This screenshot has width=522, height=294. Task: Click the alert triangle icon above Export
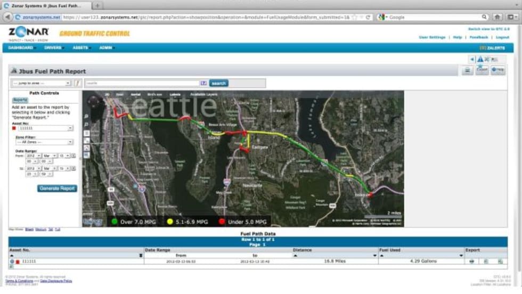[x=480, y=59]
